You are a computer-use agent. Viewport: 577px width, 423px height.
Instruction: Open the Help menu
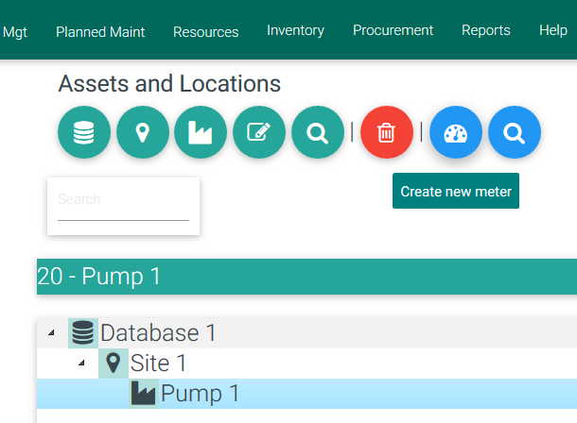click(x=552, y=30)
